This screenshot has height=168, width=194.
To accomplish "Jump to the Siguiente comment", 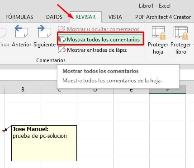I will (45, 36).
